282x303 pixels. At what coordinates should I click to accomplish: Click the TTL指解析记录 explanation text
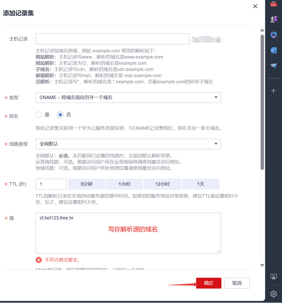coord(137,199)
